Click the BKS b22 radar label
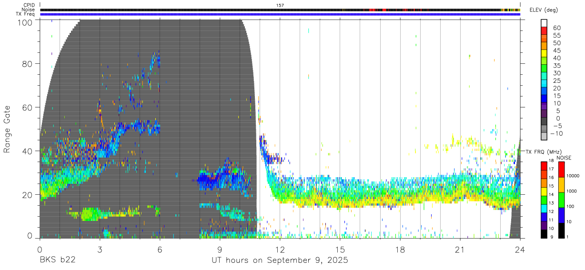585x270 pixels. [57, 260]
